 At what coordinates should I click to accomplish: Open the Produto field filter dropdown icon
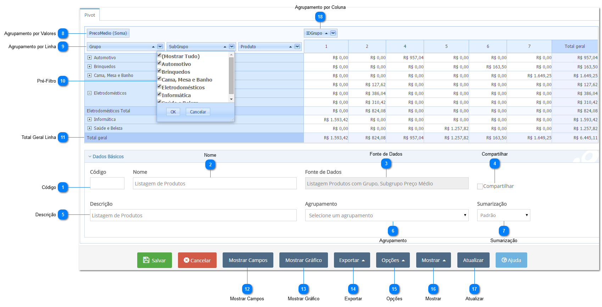pos(297,46)
